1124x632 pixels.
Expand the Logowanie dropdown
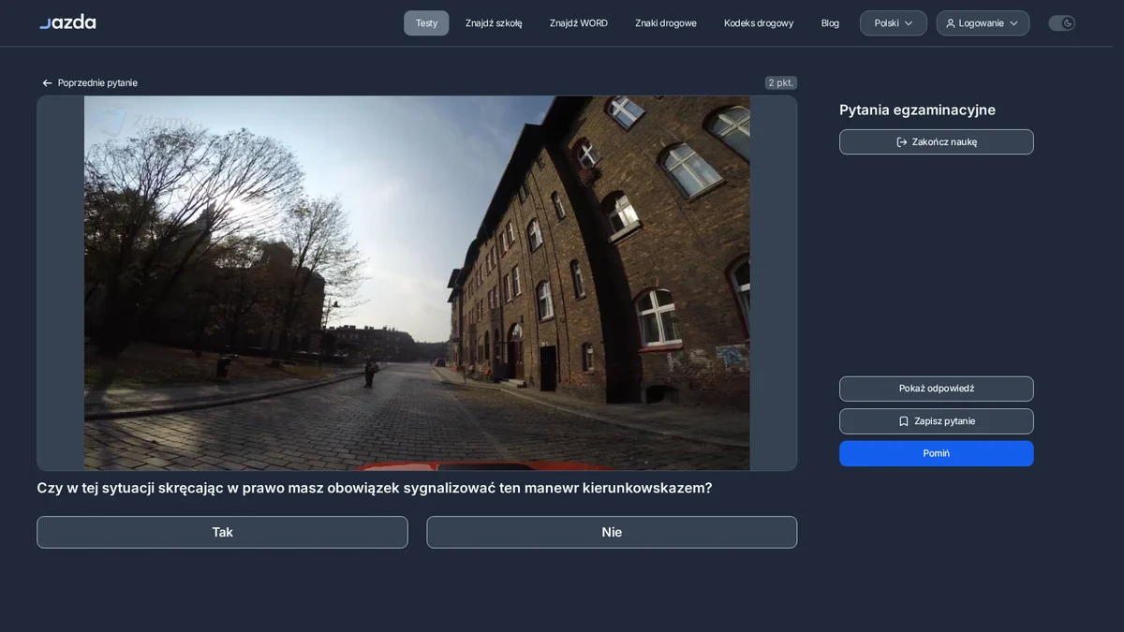983,23
